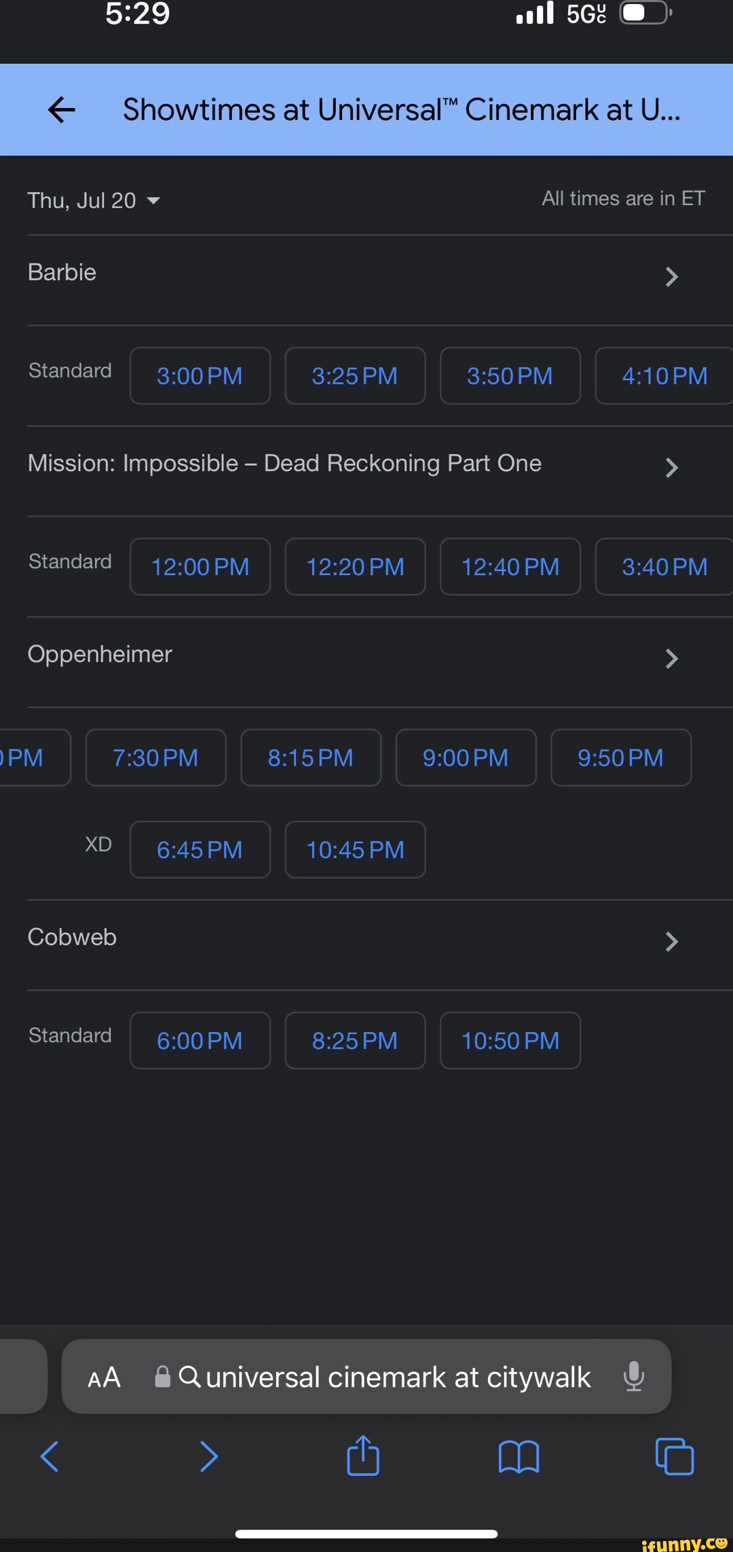Tap the Cobweb movie title
733x1552 pixels.
click(x=72, y=938)
